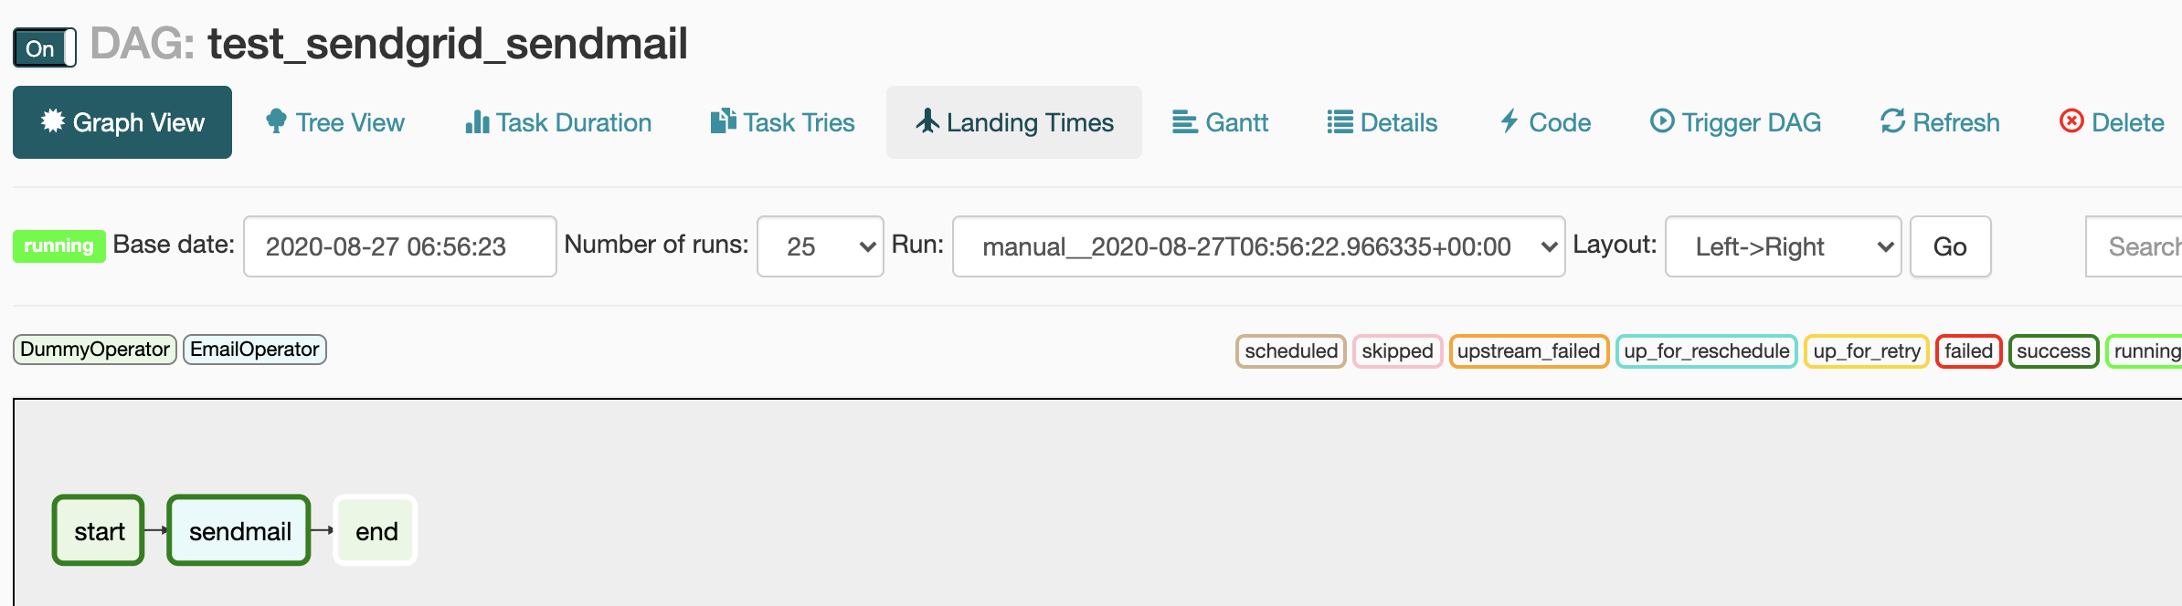2182x606 pixels.
Task: Click the failed status legend label
Action: click(1969, 350)
